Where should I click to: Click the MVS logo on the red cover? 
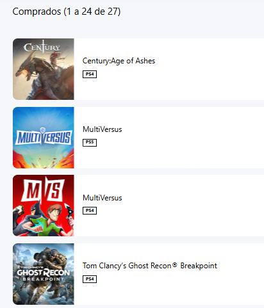(44, 189)
